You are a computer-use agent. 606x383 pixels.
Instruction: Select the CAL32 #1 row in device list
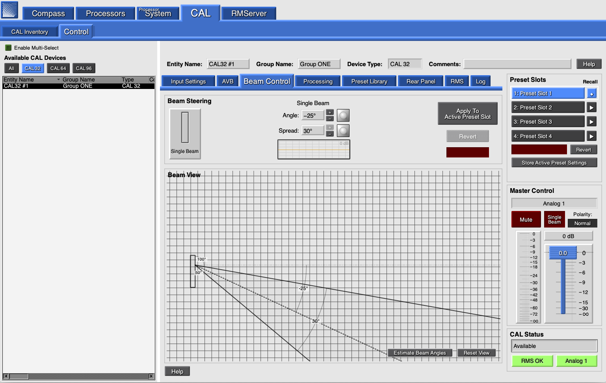(78, 86)
